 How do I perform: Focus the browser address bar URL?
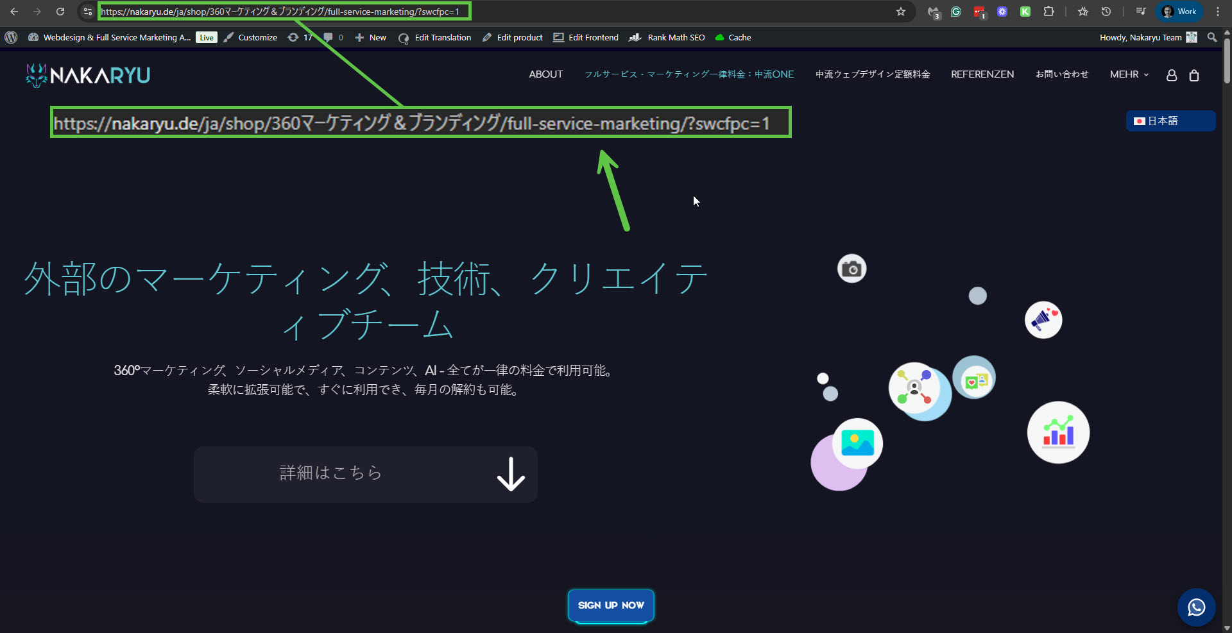point(280,12)
